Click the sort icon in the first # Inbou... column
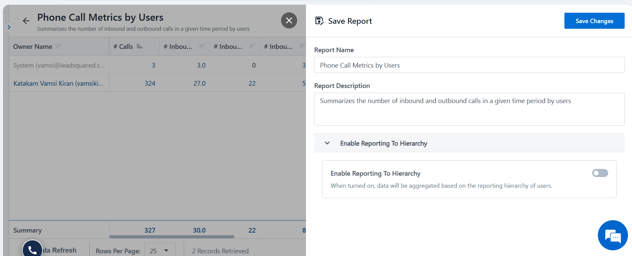632x256 pixels. tap(202, 46)
